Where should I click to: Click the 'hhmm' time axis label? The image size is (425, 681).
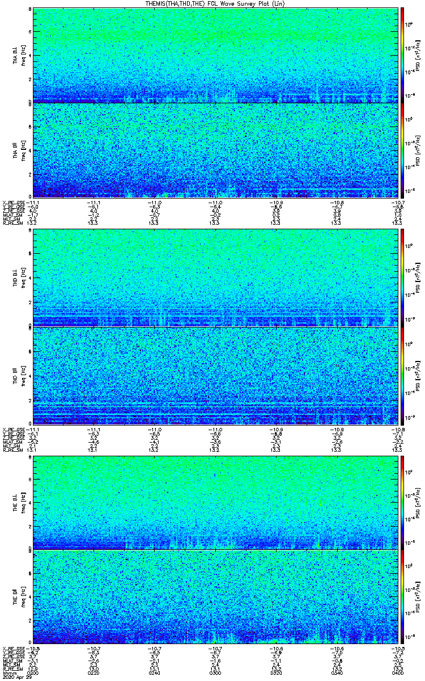coord(9,673)
